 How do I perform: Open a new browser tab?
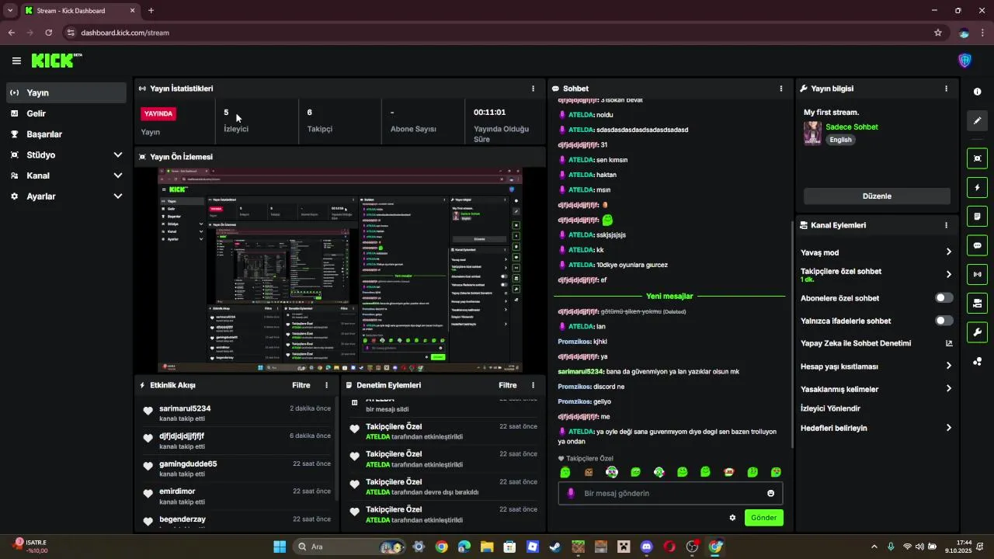pyautogui.click(x=151, y=11)
